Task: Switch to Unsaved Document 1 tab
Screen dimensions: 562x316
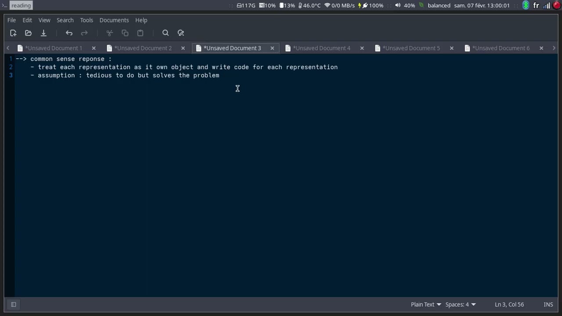Action: [x=54, y=48]
